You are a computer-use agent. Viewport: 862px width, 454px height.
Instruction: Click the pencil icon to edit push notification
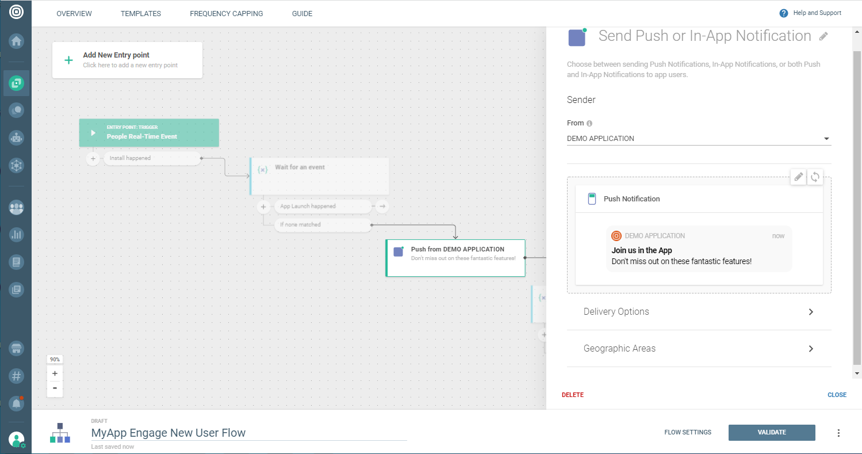pos(798,177)
